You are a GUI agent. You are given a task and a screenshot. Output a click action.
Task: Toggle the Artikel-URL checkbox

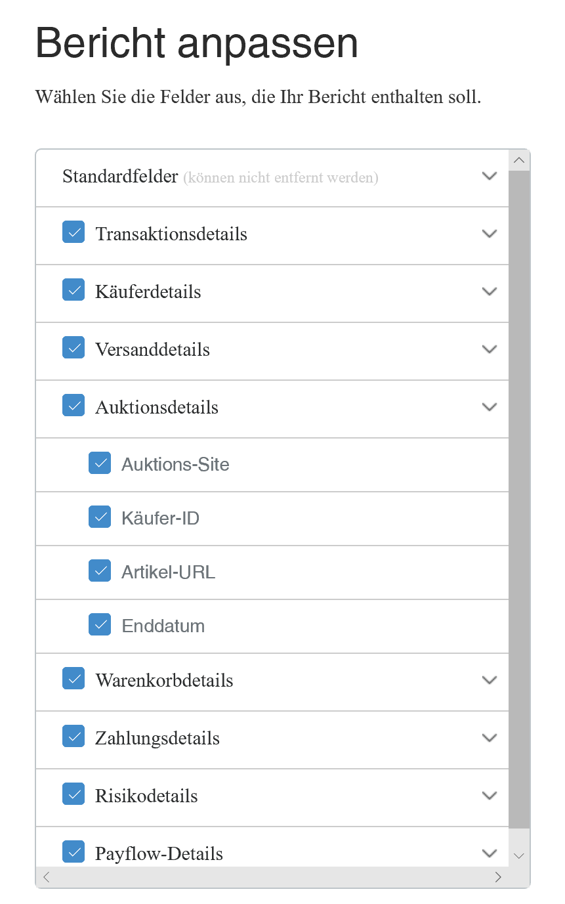tap(100, 570)
